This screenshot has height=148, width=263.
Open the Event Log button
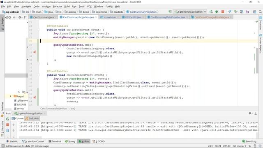[x=249, y=141]
